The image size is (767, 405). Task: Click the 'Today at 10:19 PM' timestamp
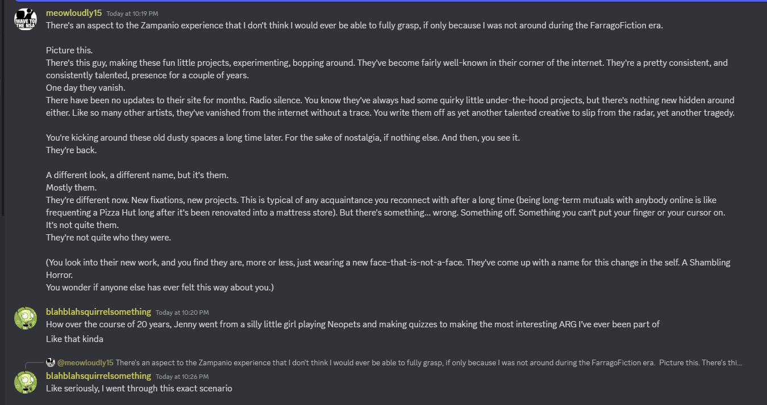pyautogui.click(x=132, y=13)
